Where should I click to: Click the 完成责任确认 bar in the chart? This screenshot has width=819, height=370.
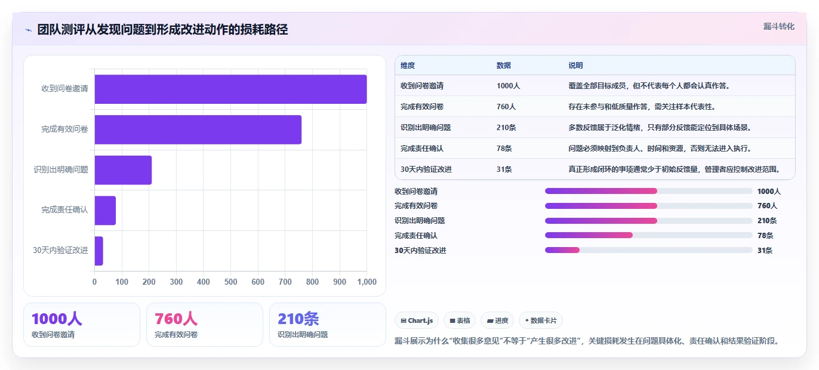tap(105, 210)
